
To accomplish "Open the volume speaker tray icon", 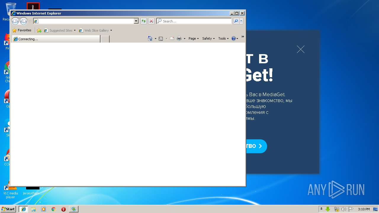I will point(343,209).
